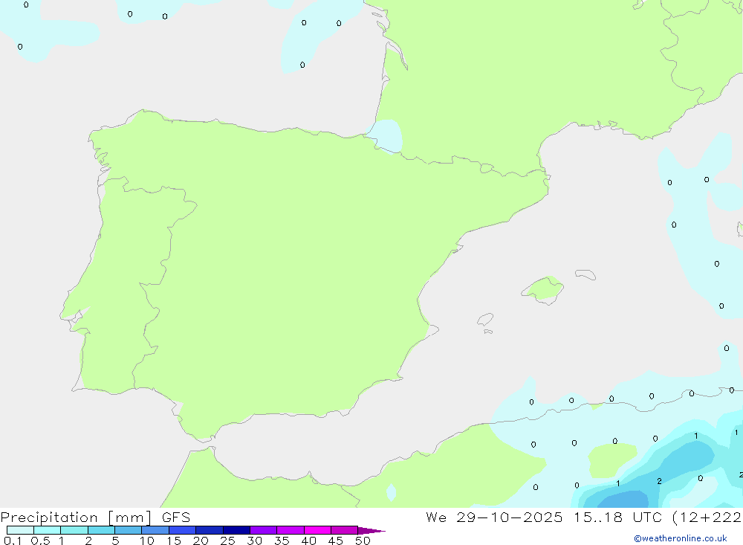Click the 1 to 2 mm legend swatch
This screenshot has width=743, height=545.
(x=74, y=530)
